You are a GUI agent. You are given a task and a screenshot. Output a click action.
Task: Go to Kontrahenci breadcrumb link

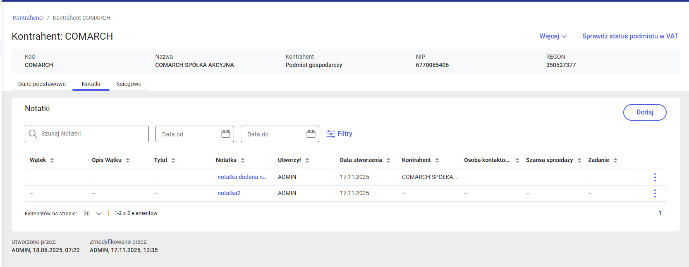point(28,18)
